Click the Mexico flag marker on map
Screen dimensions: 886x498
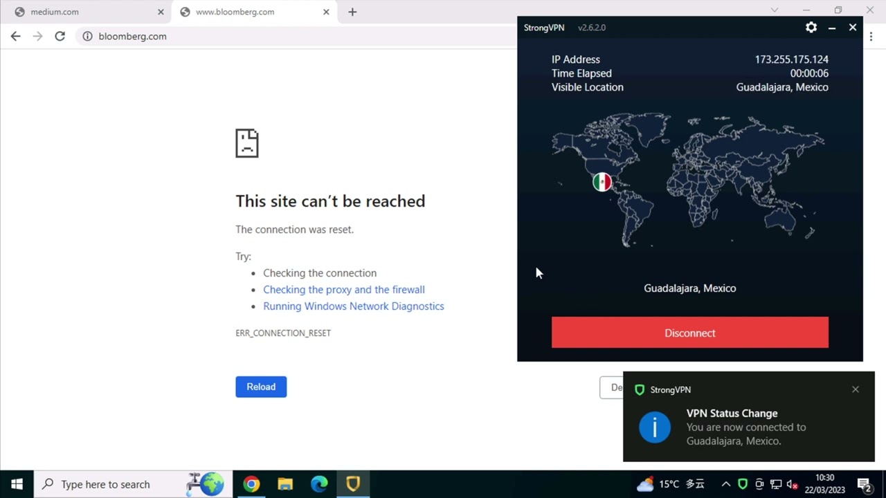coord(602,182)
